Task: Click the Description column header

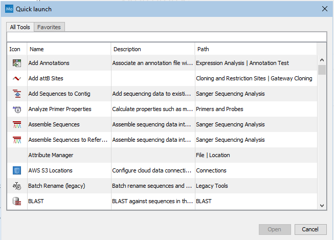Action: [152, 49]
